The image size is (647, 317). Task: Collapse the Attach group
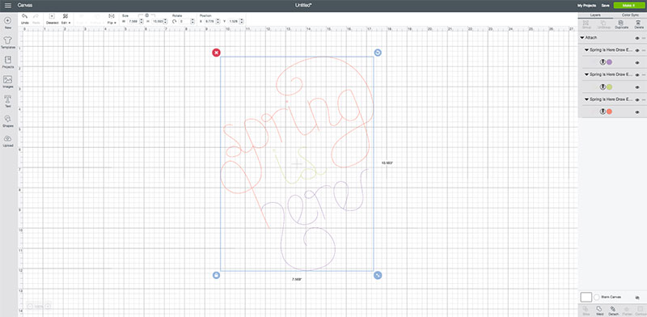coord(582,37)
